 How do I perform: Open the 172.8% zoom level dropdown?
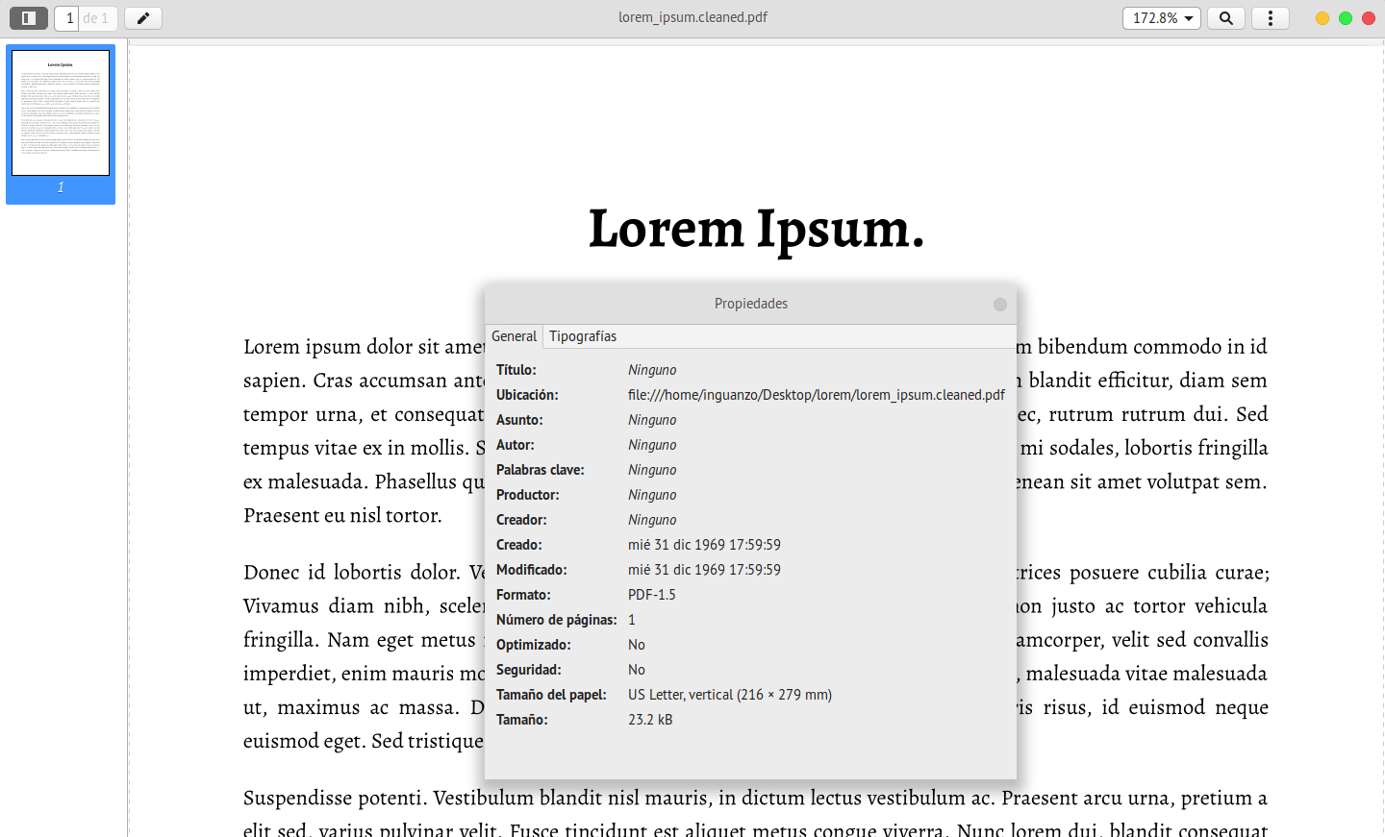pyautogui.click(x=1162, y=18)
